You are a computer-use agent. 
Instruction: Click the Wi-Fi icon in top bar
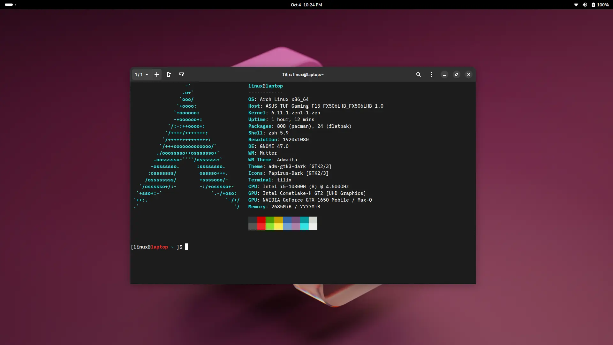tap(576, 5)
